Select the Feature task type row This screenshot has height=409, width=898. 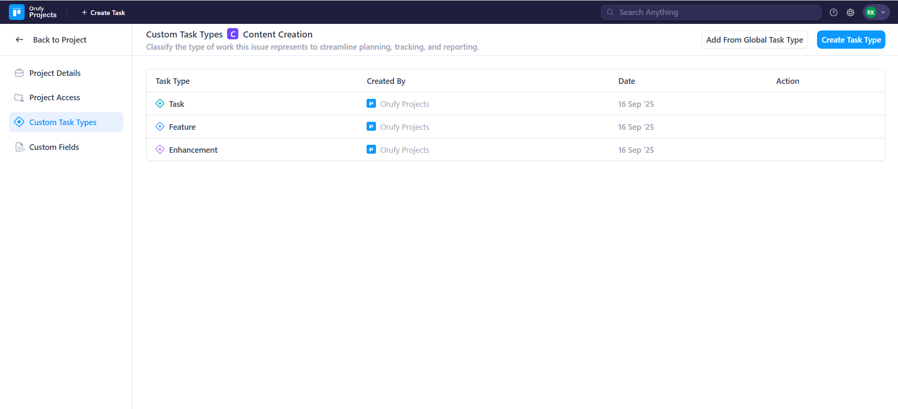pos(182,127)
